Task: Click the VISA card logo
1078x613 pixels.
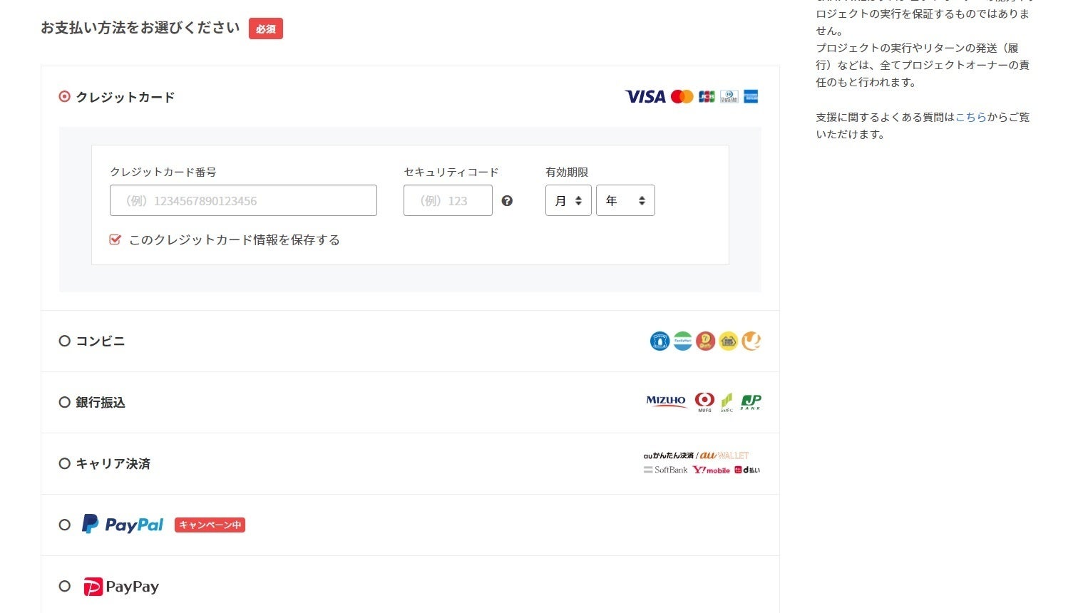Action: coord(645,97)
